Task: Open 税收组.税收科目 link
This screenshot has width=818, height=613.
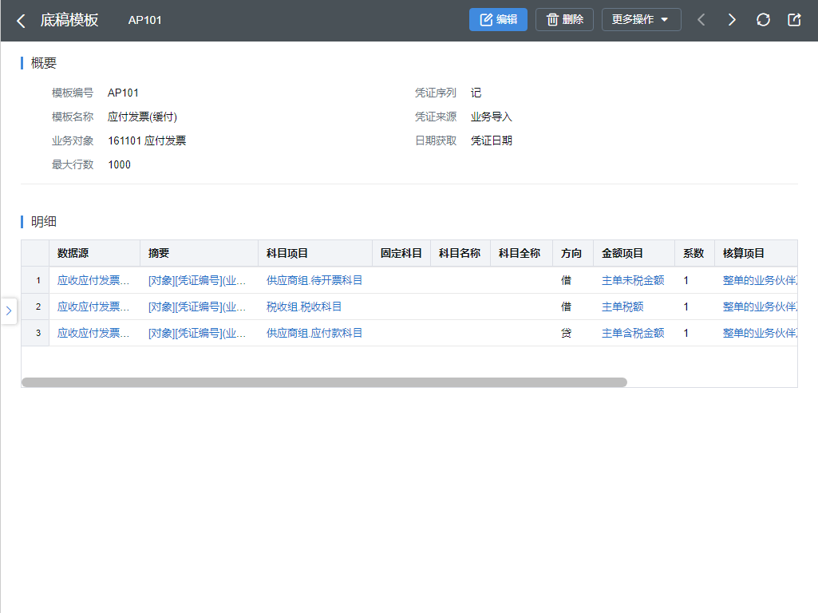Action: (x=304, y=306)
